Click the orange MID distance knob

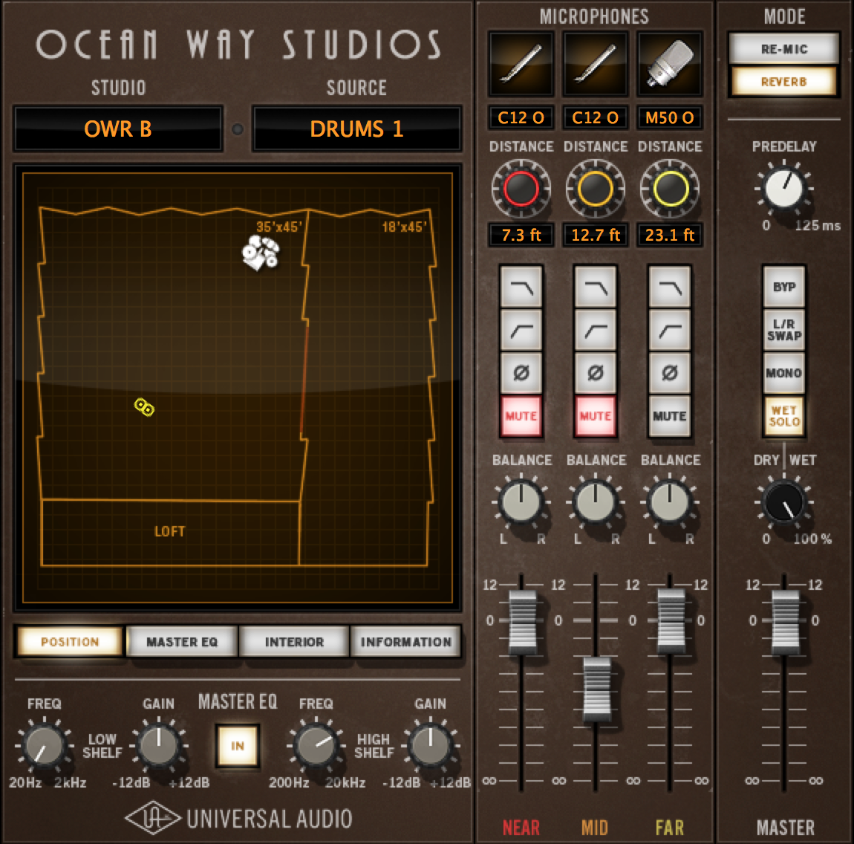596,189
